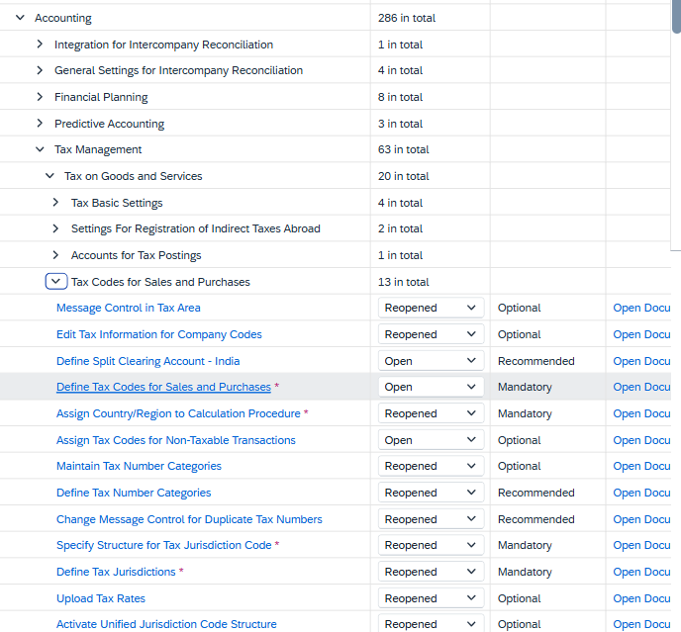Change status of Define Tax Codes for Sales and Purchases
The width and height of the screenshot is (681, 632).
pos(431,387)
